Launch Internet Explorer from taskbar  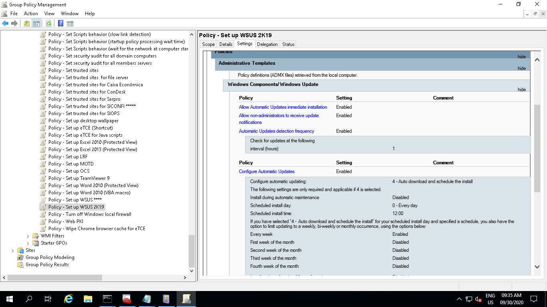point(68,299)
